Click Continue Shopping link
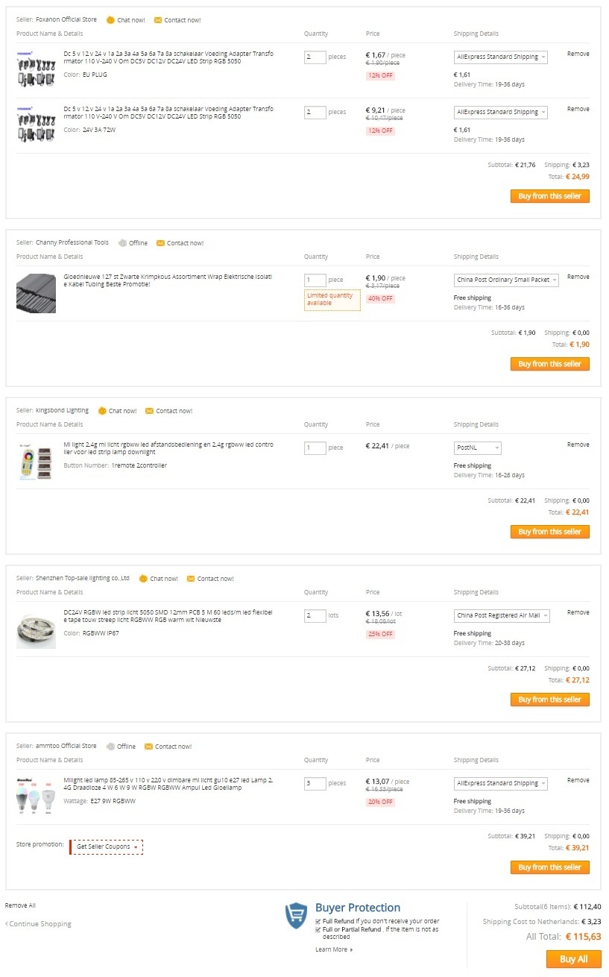 coord(39,924)
